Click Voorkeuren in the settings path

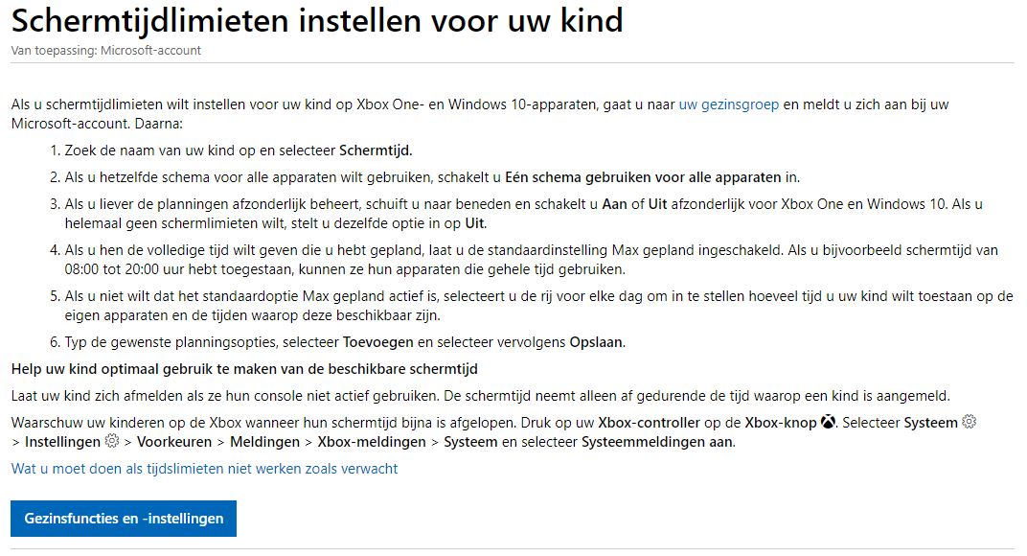(174, 442)
